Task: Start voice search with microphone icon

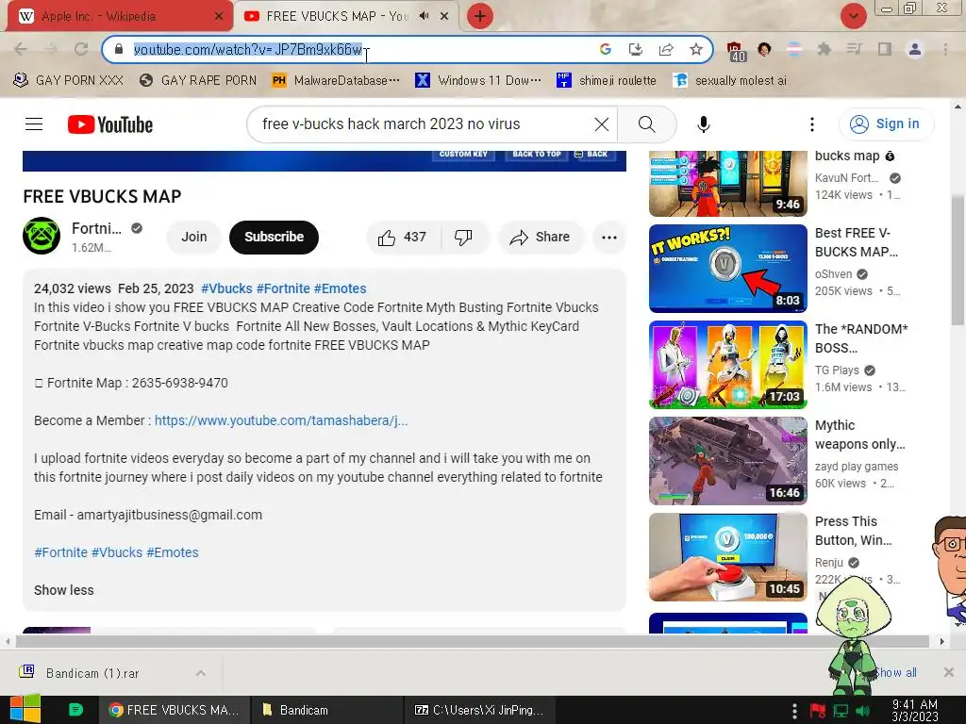Action: click(x=703, y=124)
